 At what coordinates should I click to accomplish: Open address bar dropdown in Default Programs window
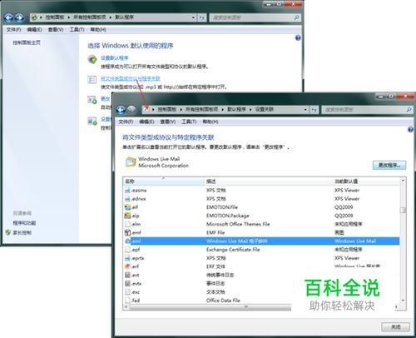pyautogui.click(x=193, y=17)
